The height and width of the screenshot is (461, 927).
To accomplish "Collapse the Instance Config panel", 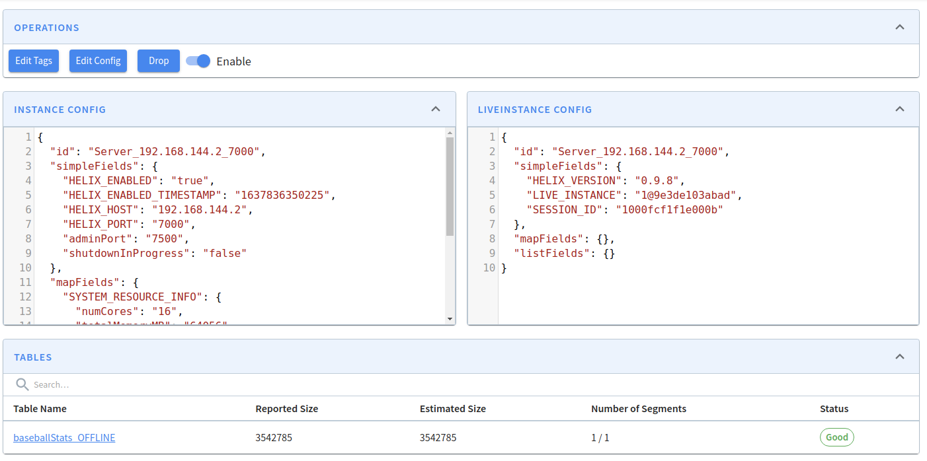I will pos(435,109).
